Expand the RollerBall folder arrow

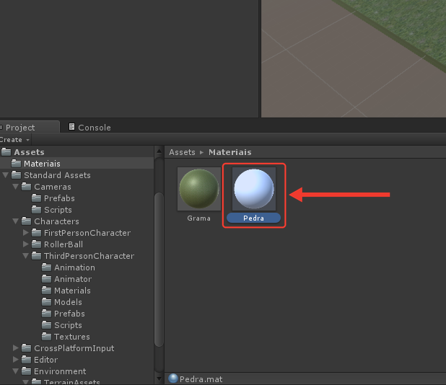point(25,244)
